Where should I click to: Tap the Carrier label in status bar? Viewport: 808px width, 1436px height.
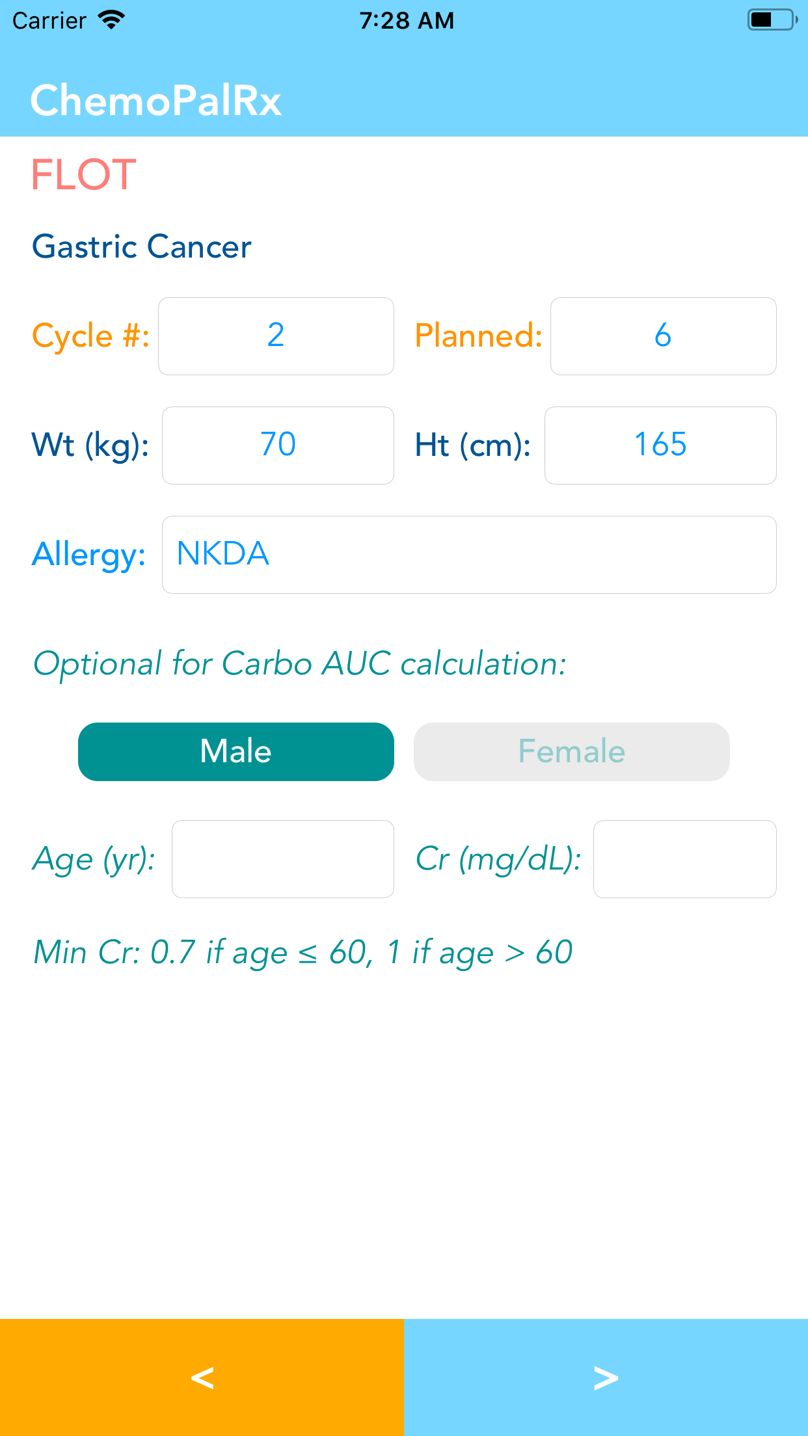click(x=49, y=21)
